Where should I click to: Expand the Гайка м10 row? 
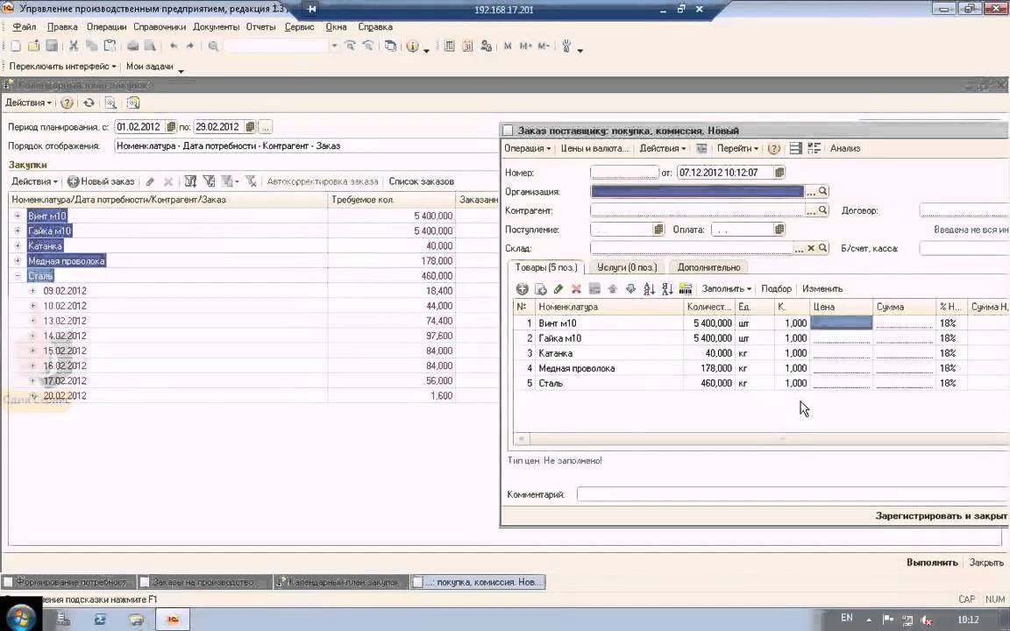coord(18,230)
